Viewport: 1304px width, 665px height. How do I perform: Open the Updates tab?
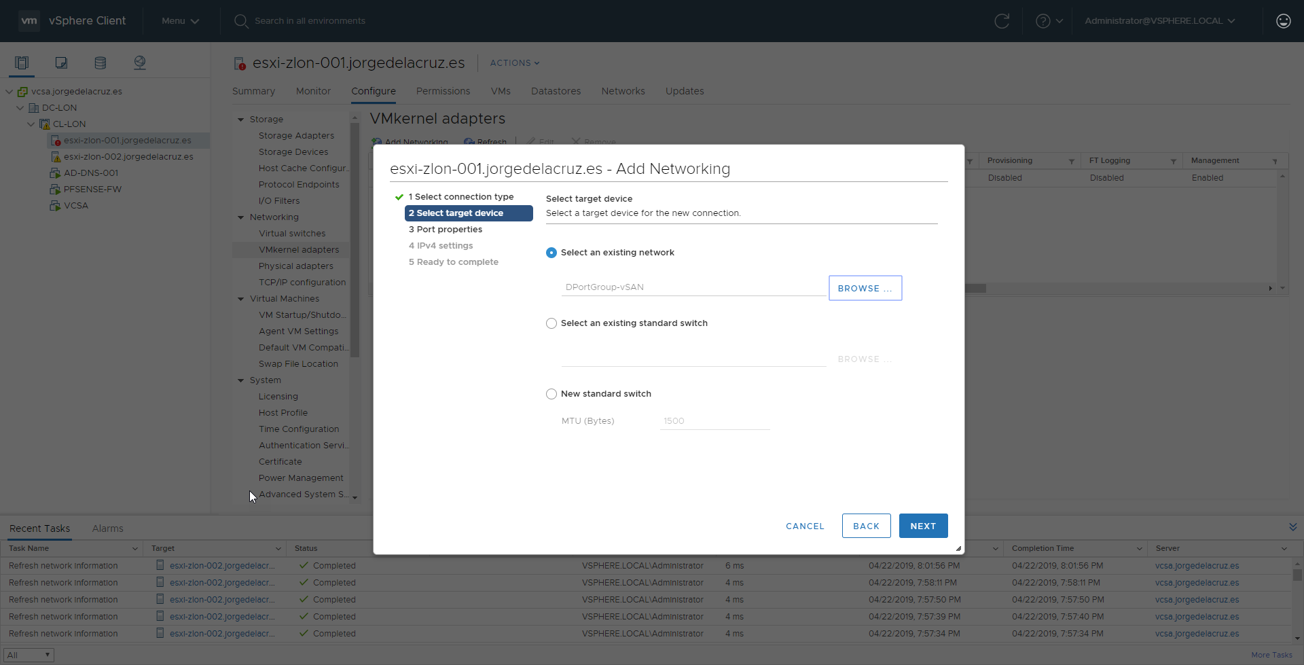[x=685, y=91]
